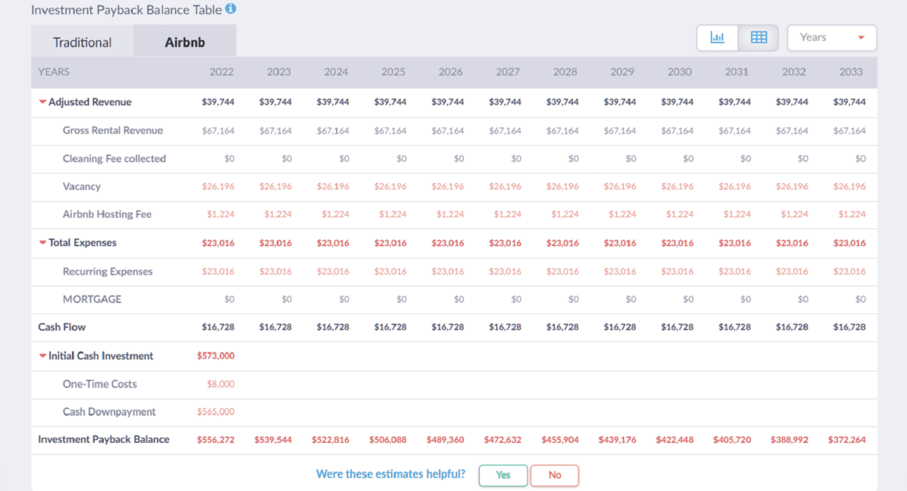Click the Vacancy row label
Viewport: 907px width, 491px height.
click(81, 186)
